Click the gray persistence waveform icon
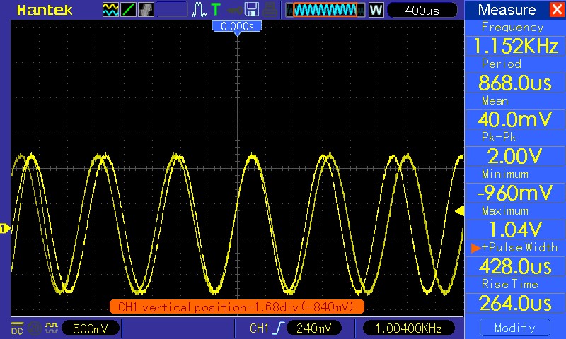Image resolution: width=566 pixels, height=339 pixels. (x=146, y=10)
